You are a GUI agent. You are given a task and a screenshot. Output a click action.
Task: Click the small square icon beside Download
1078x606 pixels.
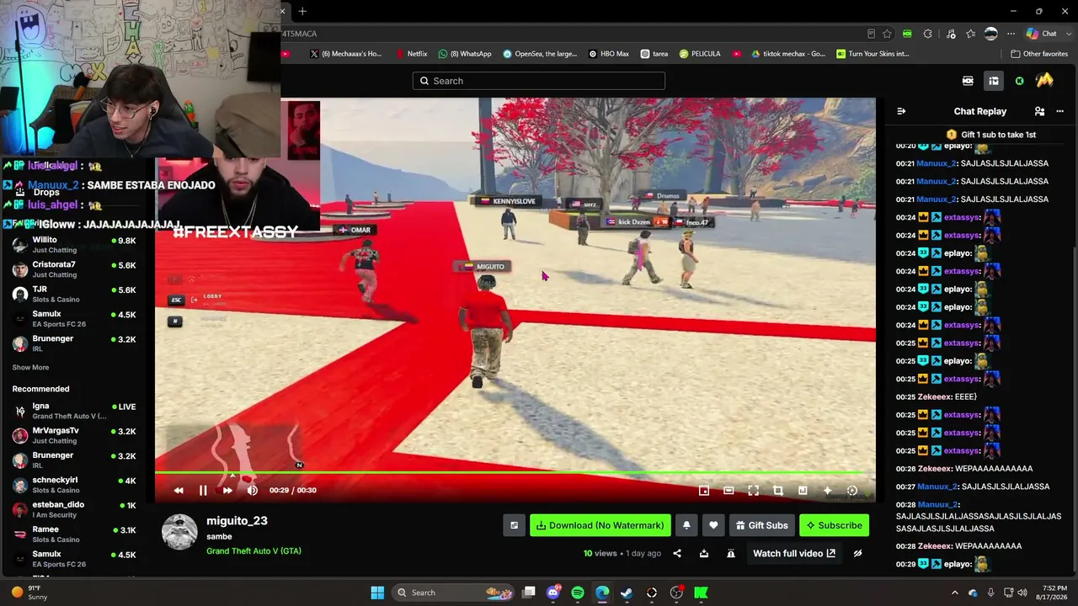pyautogui.click(x=514, y=525)
